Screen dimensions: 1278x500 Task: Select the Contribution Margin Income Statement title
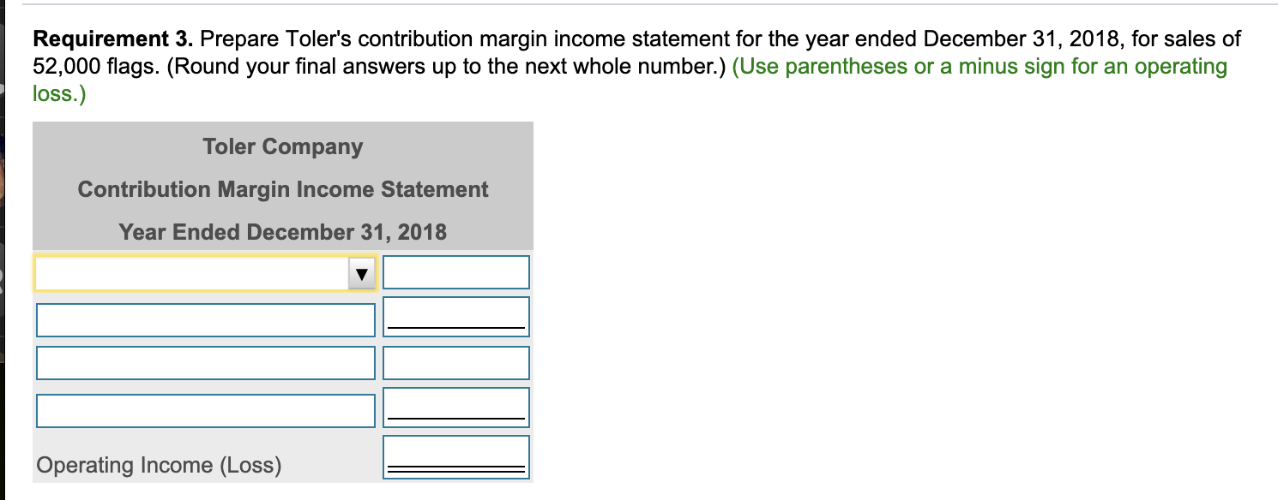pos(281,189)
